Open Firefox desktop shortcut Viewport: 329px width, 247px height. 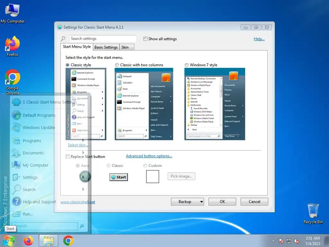click(13, 46)
